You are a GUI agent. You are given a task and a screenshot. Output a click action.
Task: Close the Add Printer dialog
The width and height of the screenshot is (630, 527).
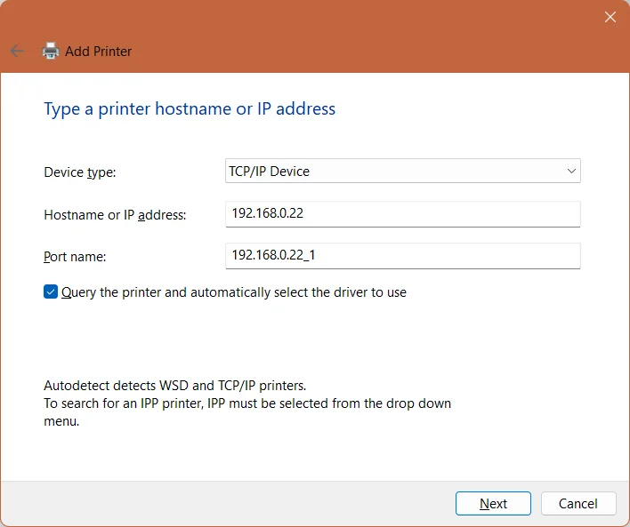(x=610, y=17)
